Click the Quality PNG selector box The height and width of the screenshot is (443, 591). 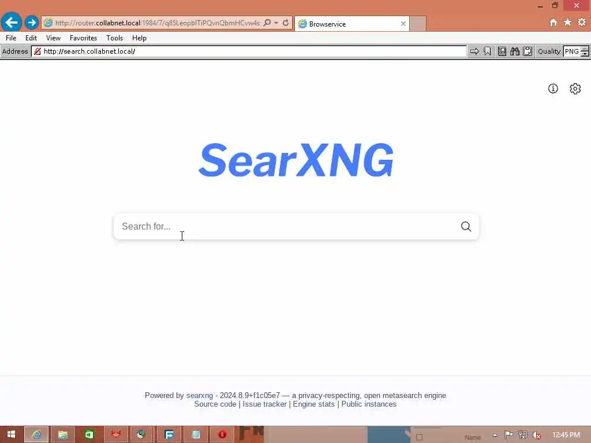[x=572, y=51]
